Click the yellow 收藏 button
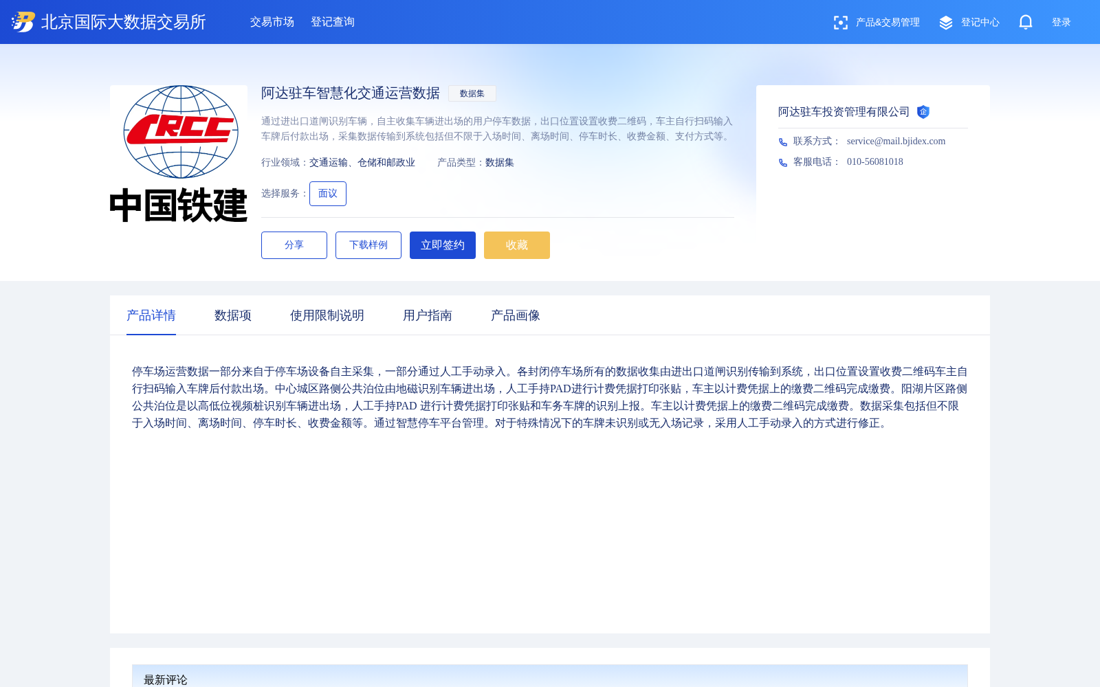The width and height of the screenshot is (1100, 687). coord(517,245)
